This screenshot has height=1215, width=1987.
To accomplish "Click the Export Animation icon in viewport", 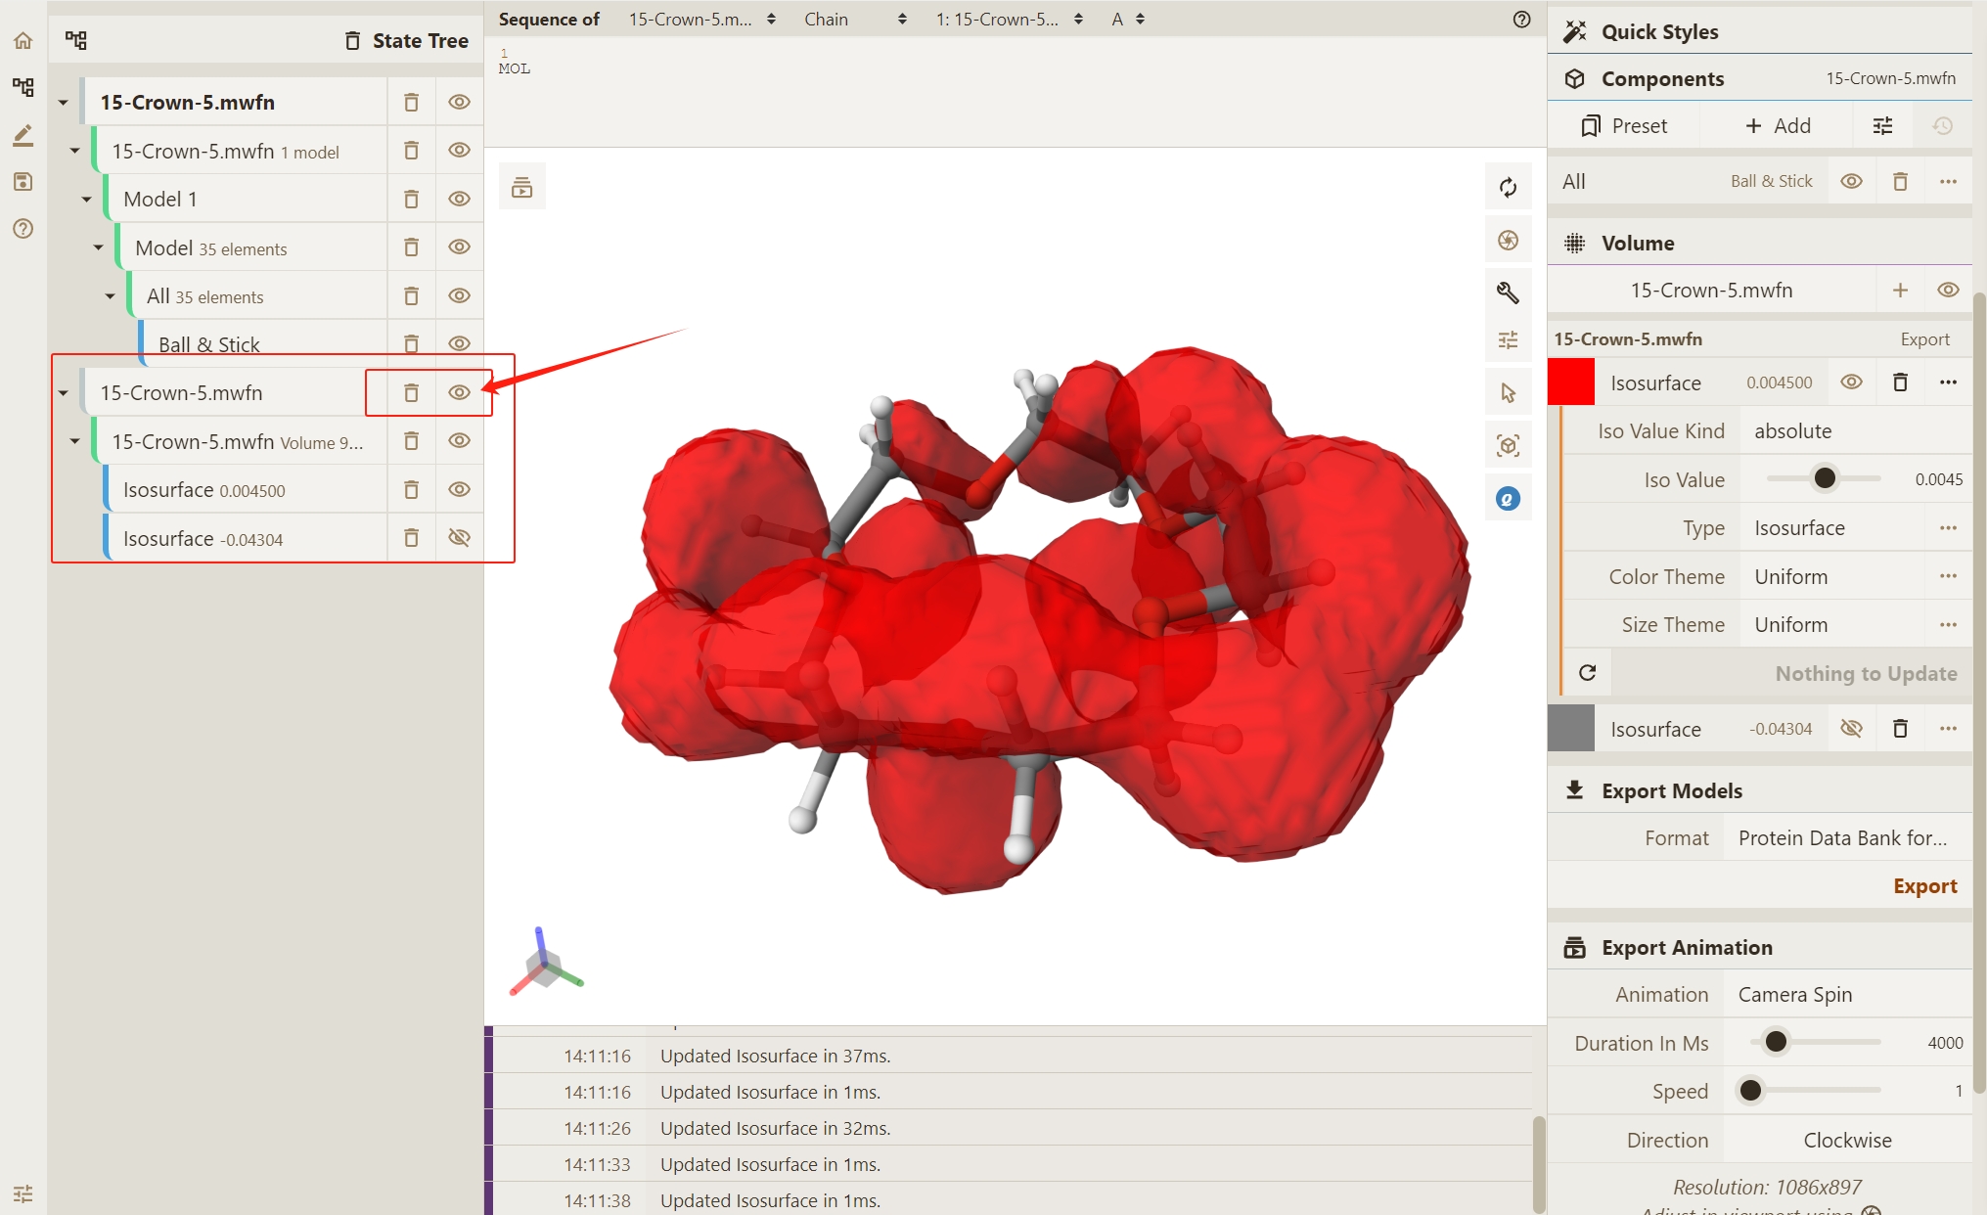I will point(521,187).
